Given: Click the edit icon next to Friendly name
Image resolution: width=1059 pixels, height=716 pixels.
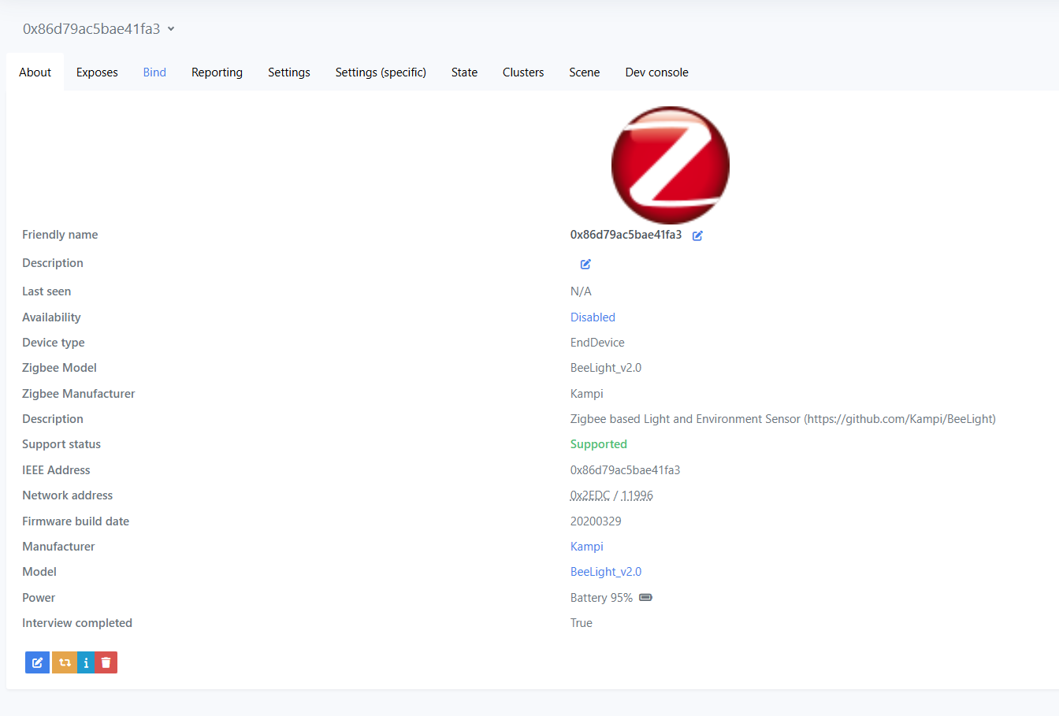Looking at the screenshot, I should (697, 236).
